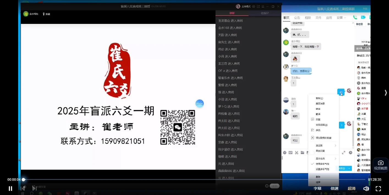The width and height of the screenshot is (389, 195).
Task: Click the 视频截图 screenshot camera button
Action: 380,164
